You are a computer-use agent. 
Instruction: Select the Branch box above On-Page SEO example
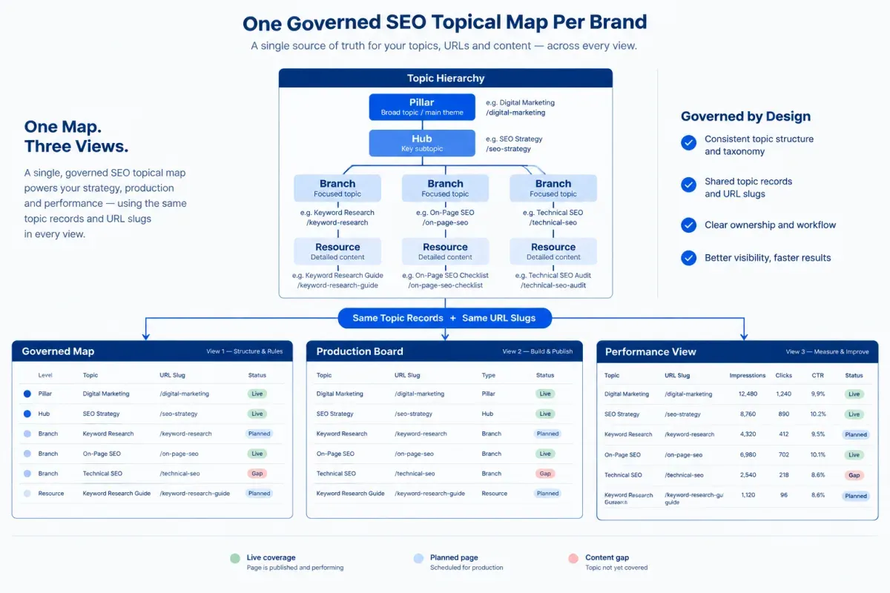click(445, 188)
